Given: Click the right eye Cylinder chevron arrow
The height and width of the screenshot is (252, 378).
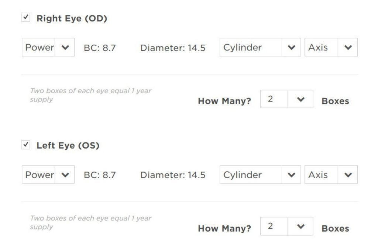Looking at the screenshot, I should pos(291,48).
